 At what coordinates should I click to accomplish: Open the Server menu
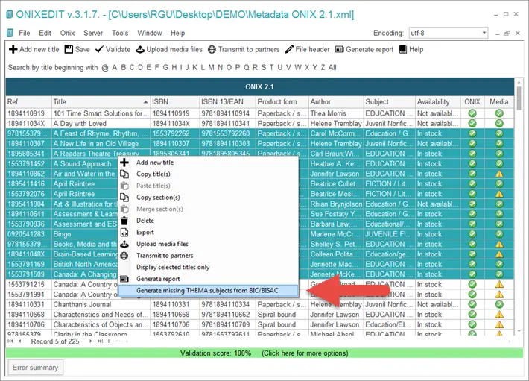pos(93,33)
